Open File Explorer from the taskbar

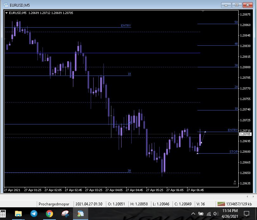[x=18, y=214]
